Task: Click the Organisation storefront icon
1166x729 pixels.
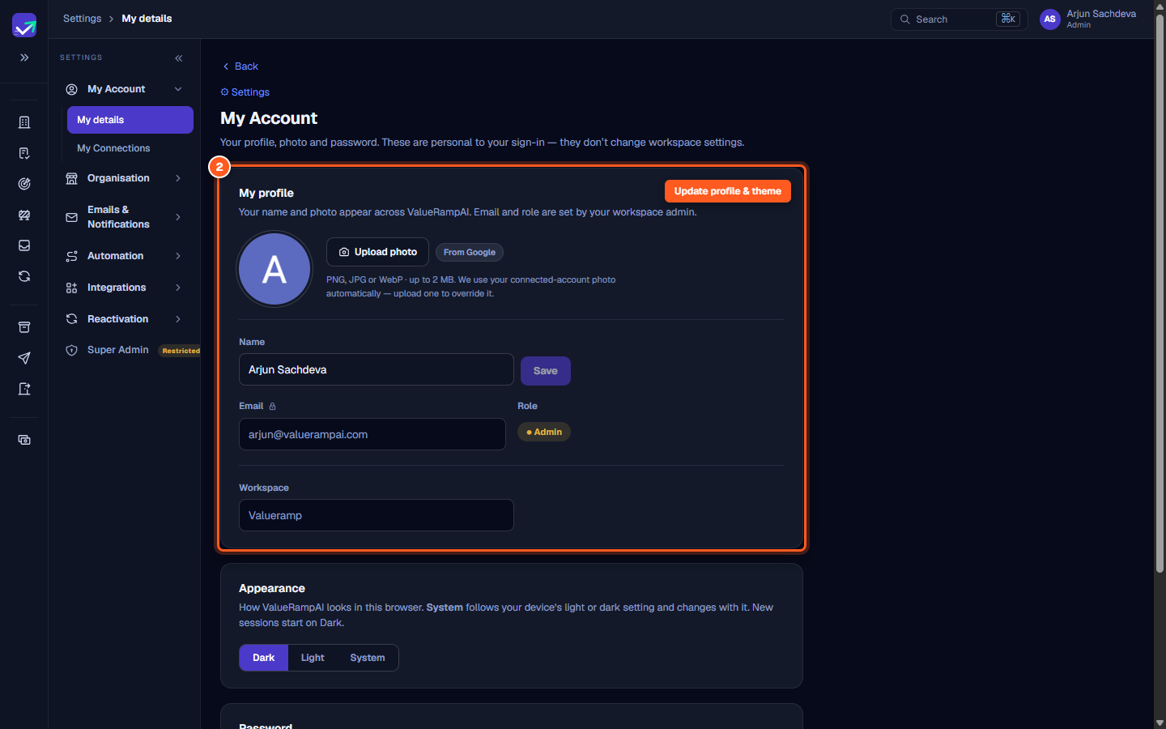Action: 71,178
